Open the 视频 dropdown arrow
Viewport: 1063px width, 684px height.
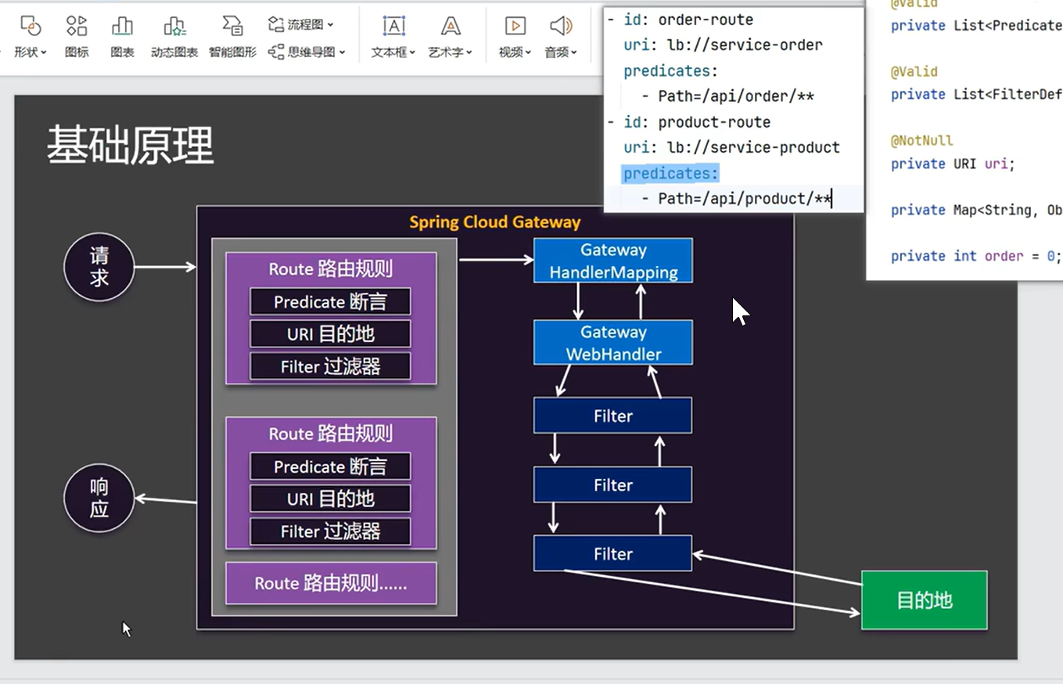point(528,53)
